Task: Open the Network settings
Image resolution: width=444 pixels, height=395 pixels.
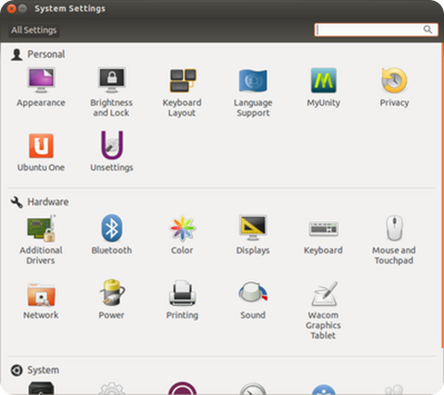Action: tap(41, 300)
